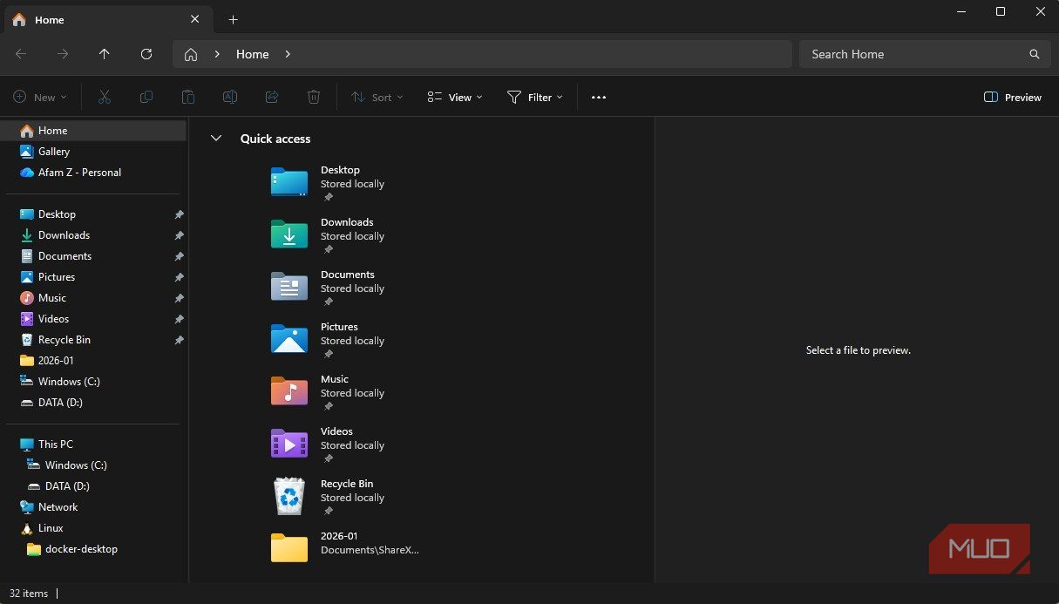
Task: Toggle the Preview pane
Action: coord(1013,98)
